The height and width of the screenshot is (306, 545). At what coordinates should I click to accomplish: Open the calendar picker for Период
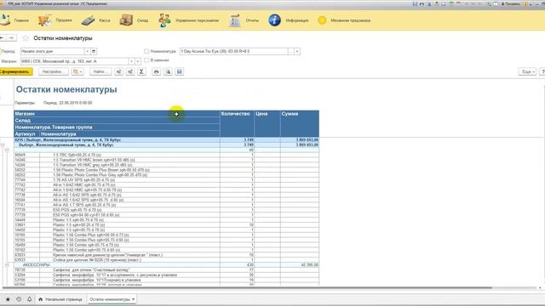click(94, 51)
